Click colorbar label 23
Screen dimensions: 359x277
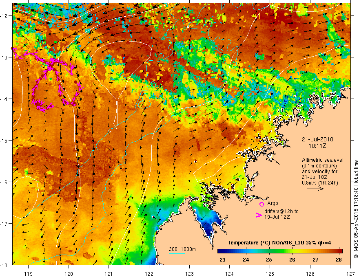pyautogui.click(x=222, y=259)
